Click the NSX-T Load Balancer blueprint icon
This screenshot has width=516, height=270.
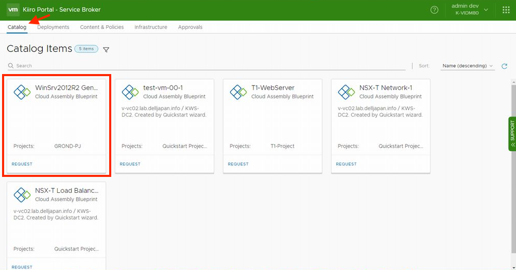tap(22, 195)
